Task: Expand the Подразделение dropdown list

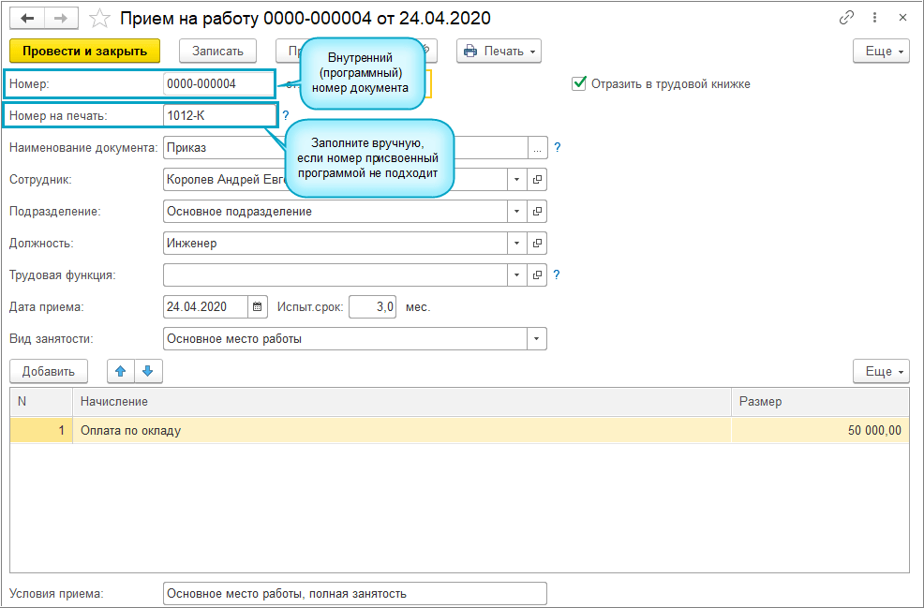Action: coord(517,212)
